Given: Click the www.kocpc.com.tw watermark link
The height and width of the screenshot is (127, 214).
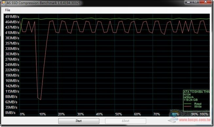Looking at the screenshot, I should 195,120.
